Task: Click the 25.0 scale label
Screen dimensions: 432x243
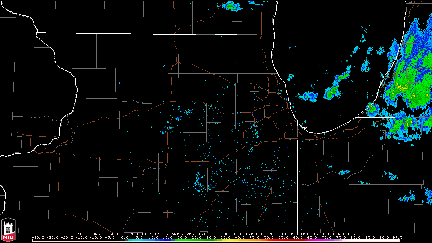Action: 197,237
